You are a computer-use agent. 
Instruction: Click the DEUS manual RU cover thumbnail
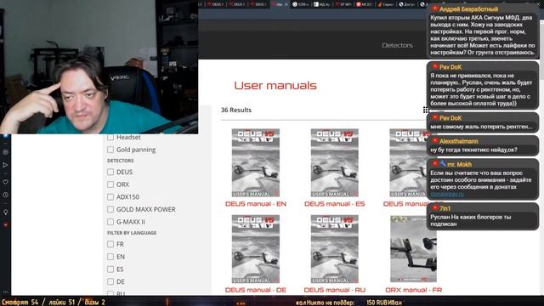pos(334,249)
